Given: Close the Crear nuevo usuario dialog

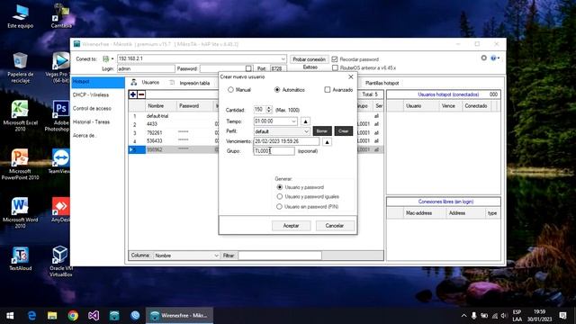Looking at the screenshot, I should click(x=351, y=76).
